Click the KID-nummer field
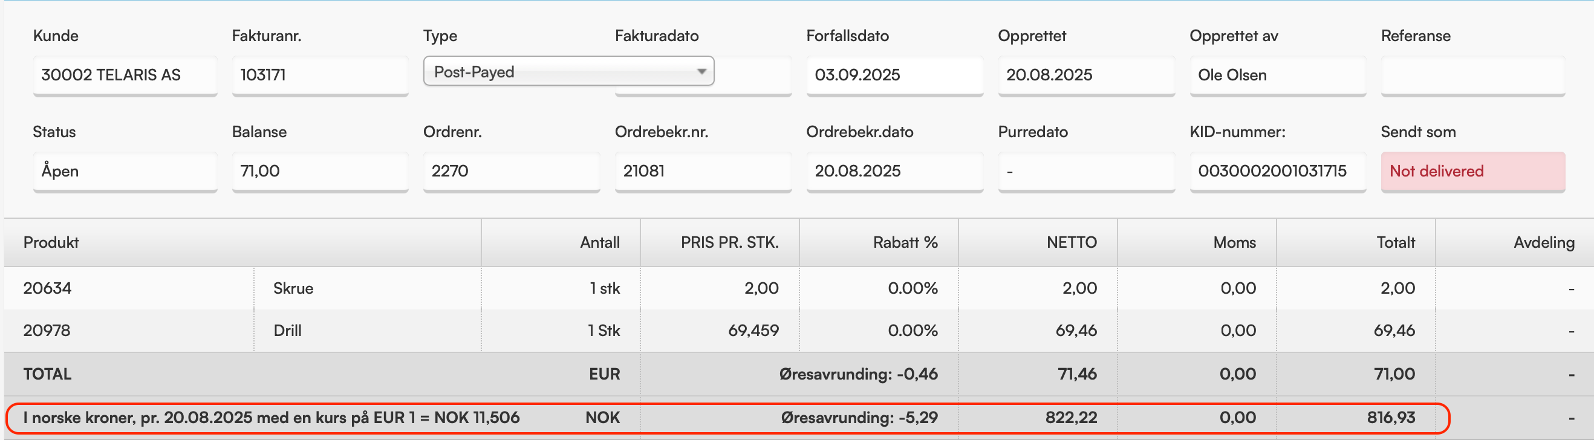 (1277, 171)
